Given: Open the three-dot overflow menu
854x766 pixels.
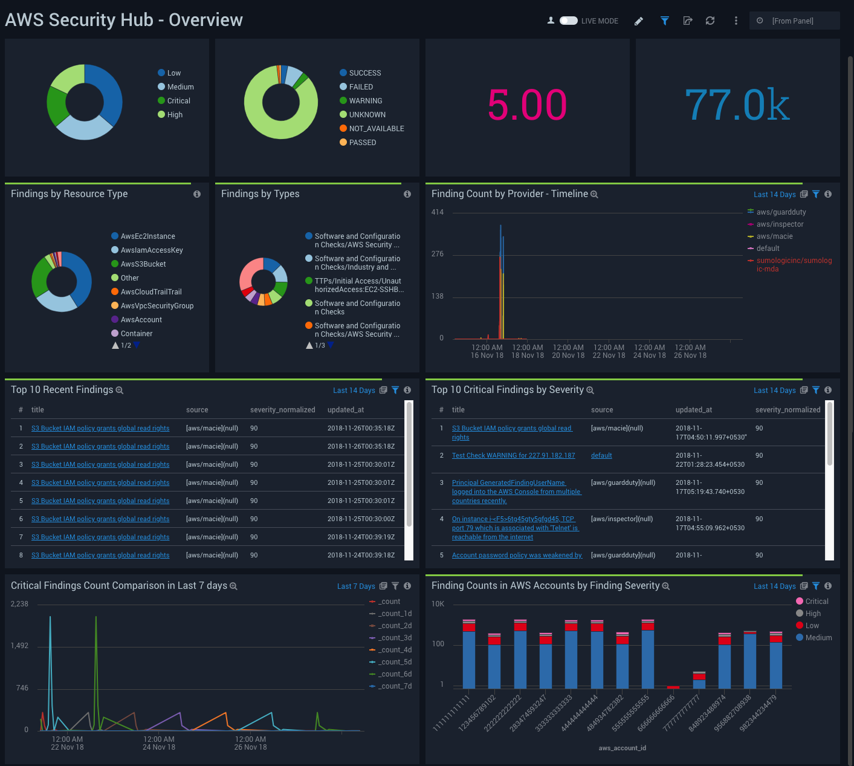Looking at the screenshot, I should [x=736, y=21].
